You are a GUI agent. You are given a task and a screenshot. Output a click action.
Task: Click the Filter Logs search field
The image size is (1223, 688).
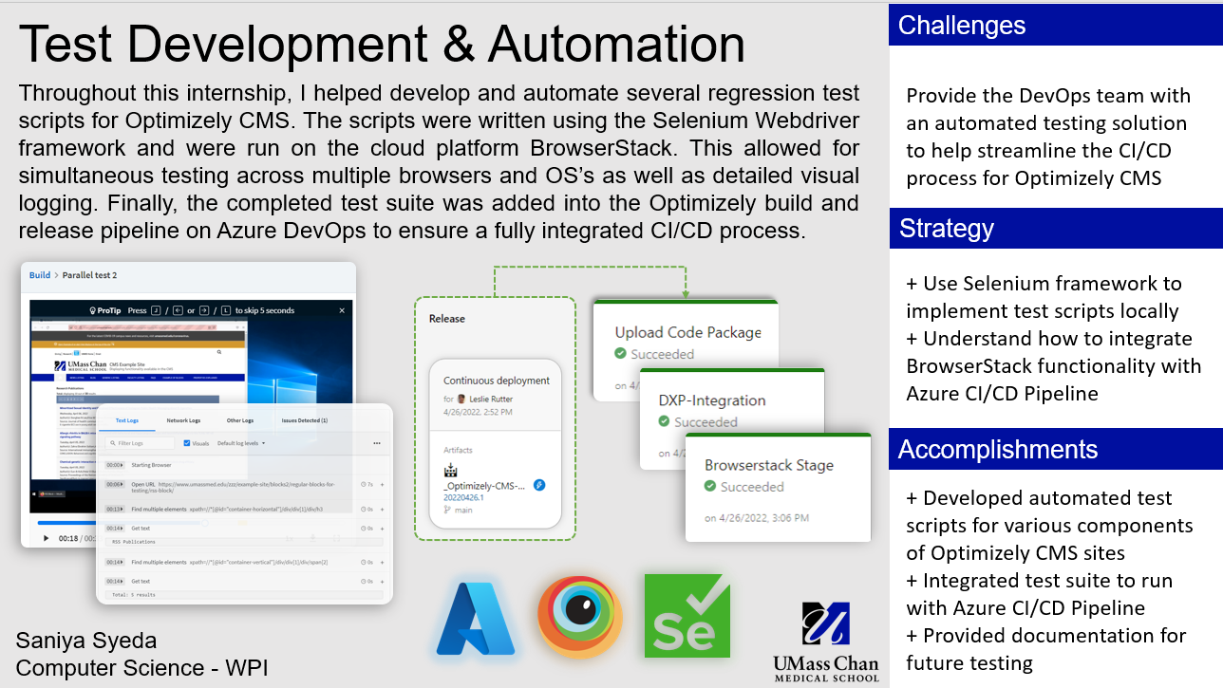point(140,443)
